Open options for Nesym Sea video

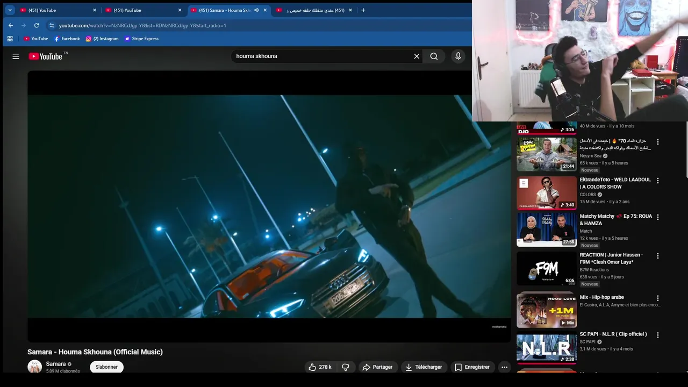click(657, 142)
